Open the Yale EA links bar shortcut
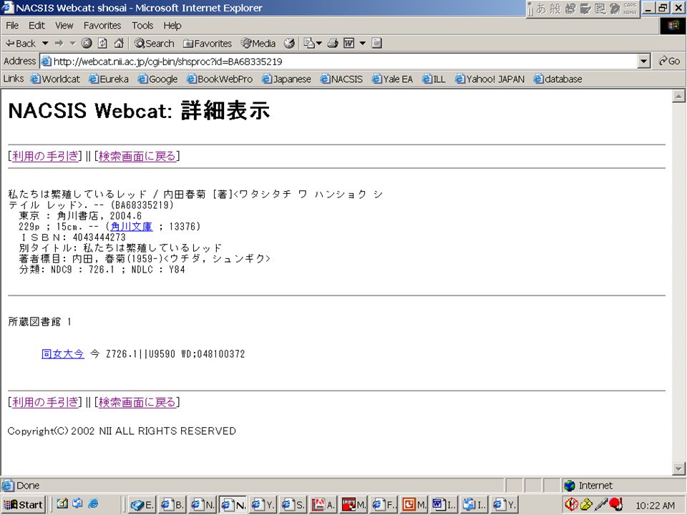Viewport: 687px width, 515px height. coord(393,79)
